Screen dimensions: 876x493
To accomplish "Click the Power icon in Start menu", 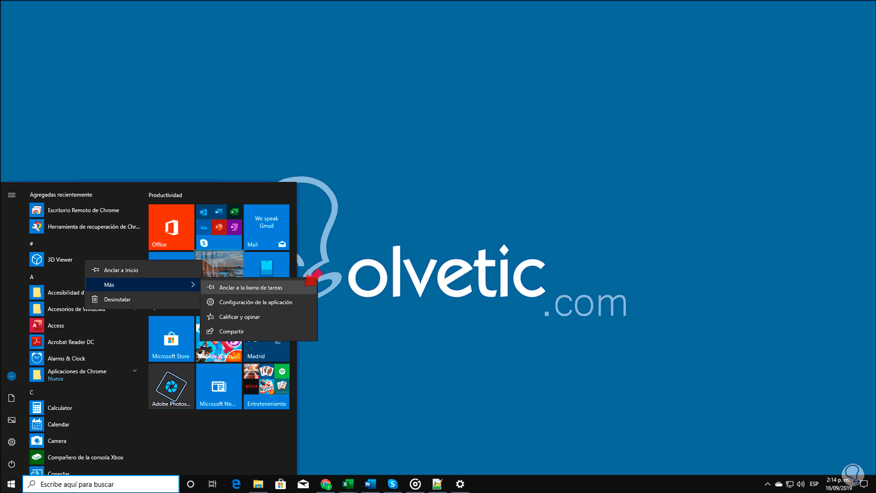I will pyautogui.click(x=11, y=464).
